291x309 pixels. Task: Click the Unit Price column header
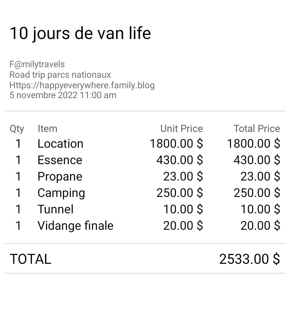[x=181, y=128]
